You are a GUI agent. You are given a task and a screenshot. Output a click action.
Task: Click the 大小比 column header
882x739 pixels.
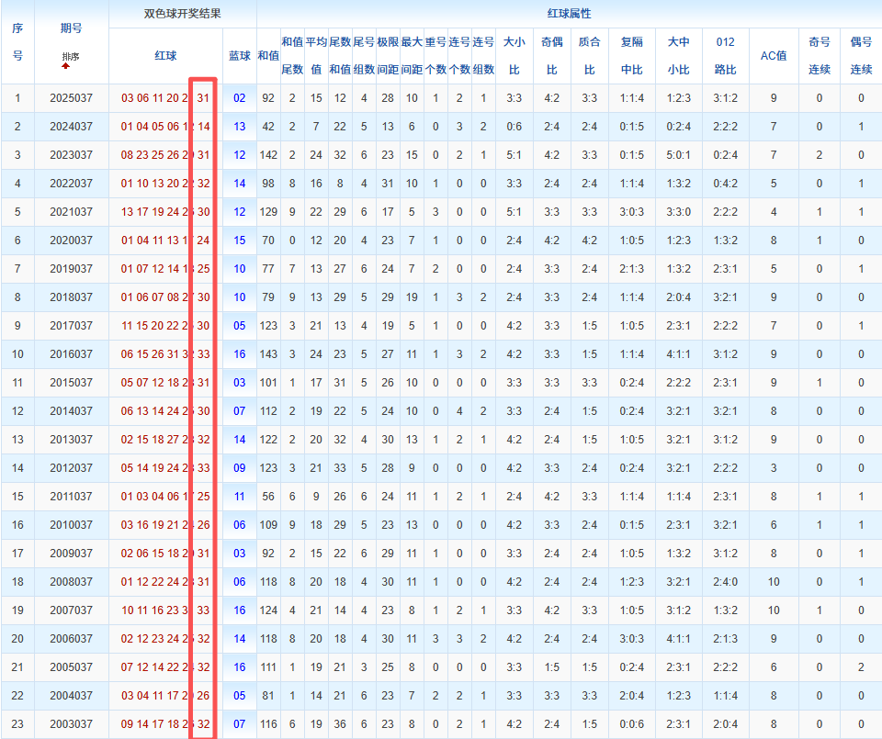(x=514, y=56)
